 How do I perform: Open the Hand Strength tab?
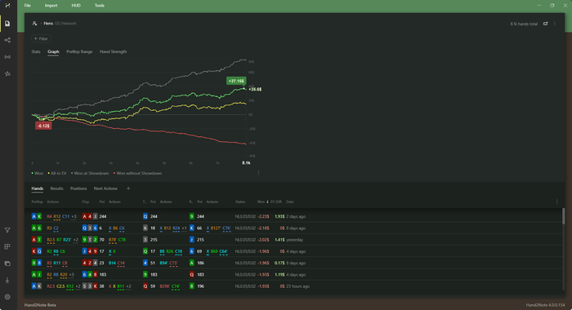(x=113, y=51)
